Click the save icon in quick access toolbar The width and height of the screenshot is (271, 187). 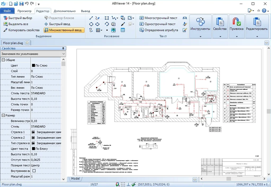coord(21,4)
